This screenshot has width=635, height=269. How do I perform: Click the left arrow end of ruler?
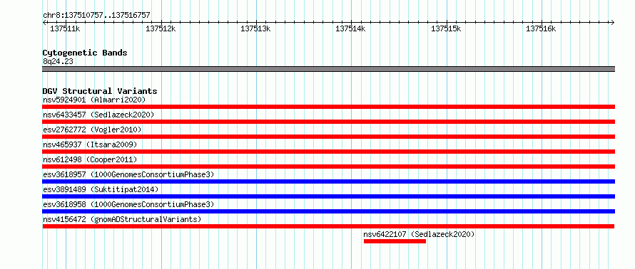pos(44,22)
